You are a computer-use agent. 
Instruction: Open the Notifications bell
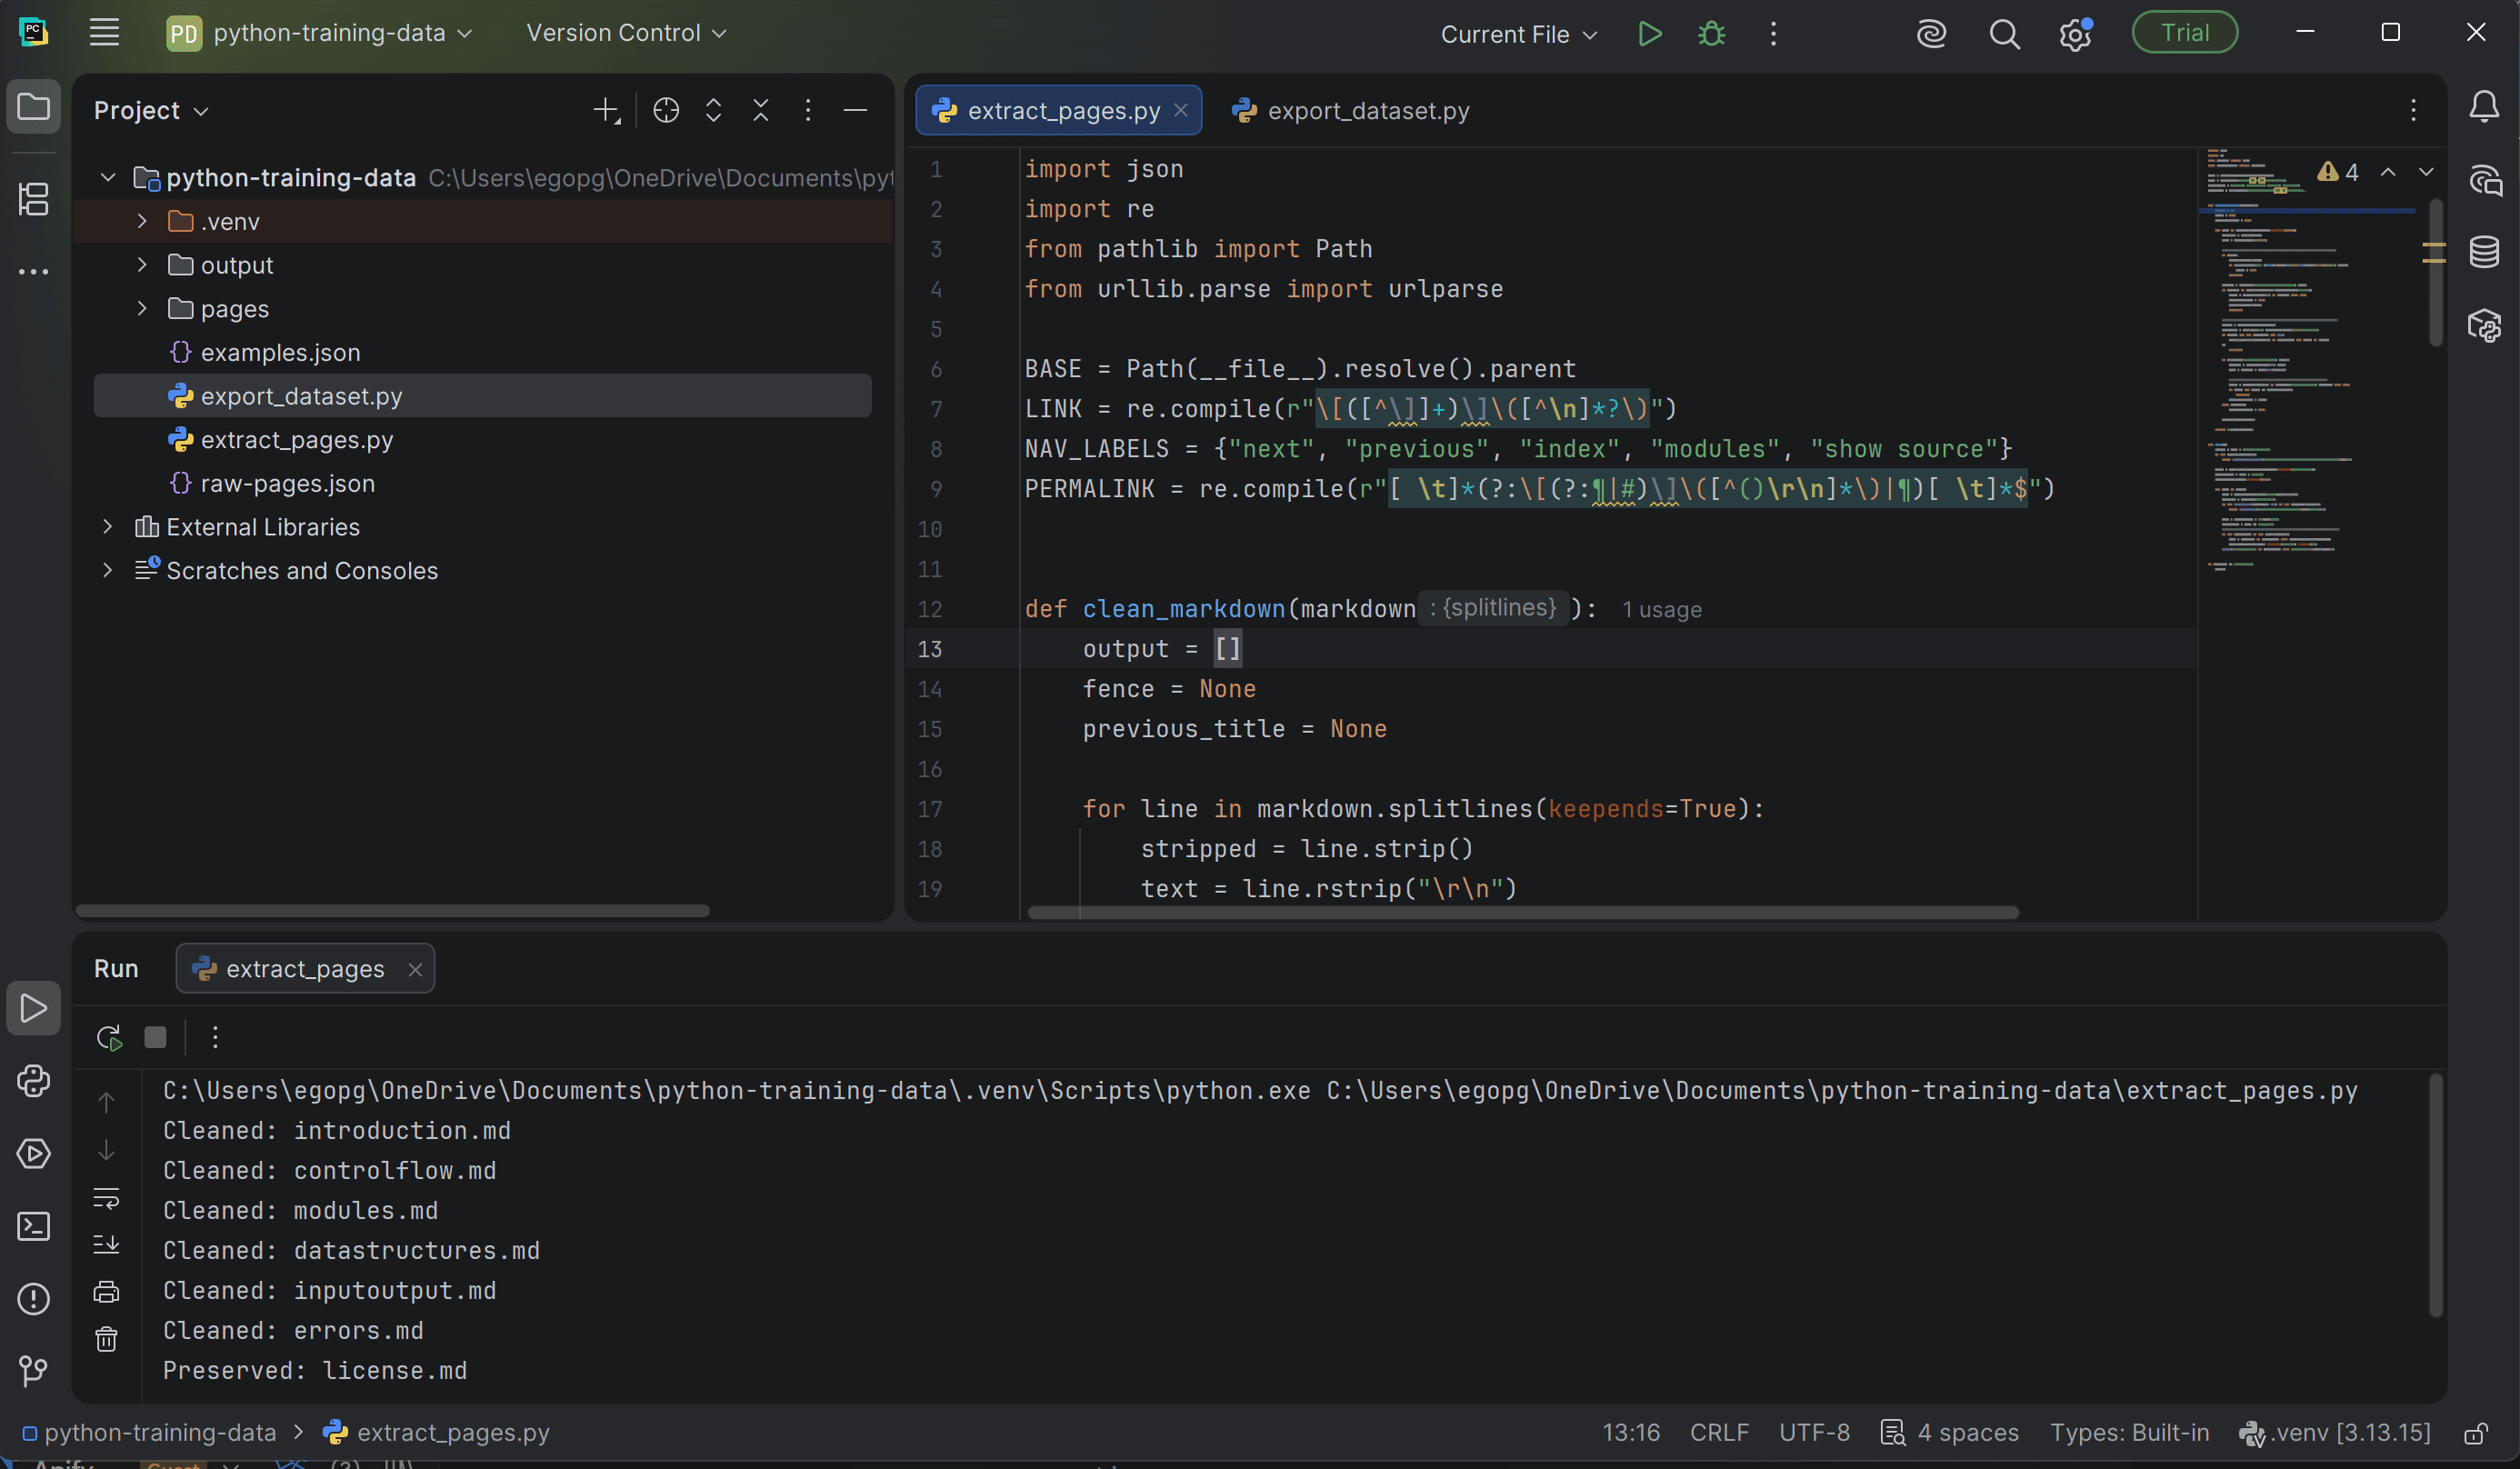pos(2484,107)
